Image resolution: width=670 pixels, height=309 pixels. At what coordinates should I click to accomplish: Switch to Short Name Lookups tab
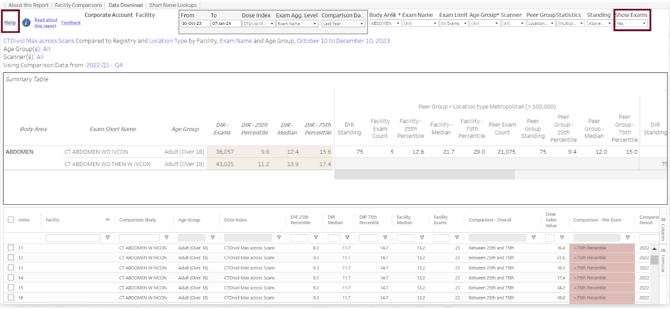pos(173,5)
